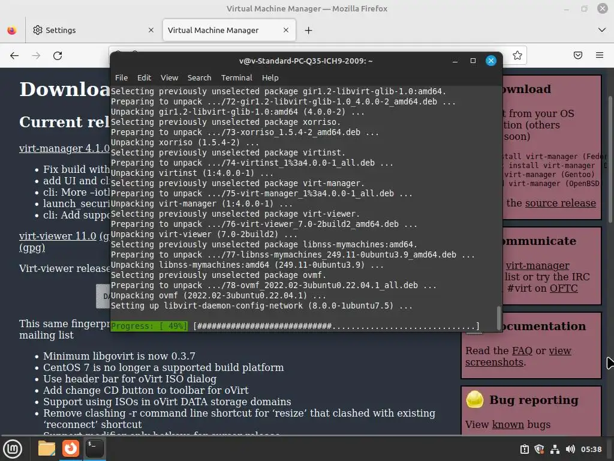Minimize the terminal window
This screenshot has height=461, width=614.
(x=455, y=61)
